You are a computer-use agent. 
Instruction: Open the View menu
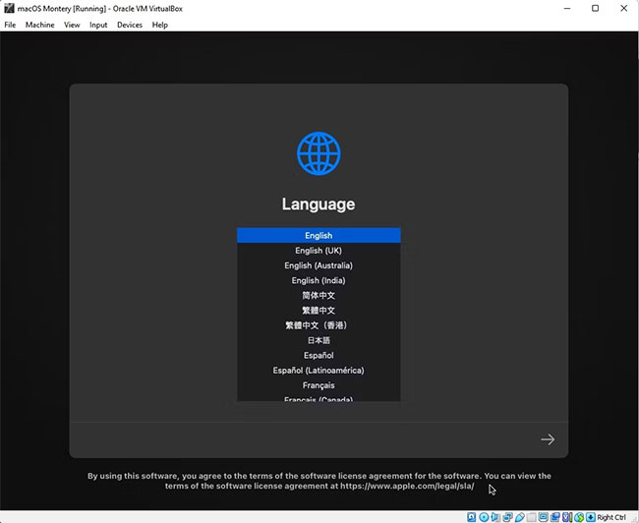click(x=72, y=25)
